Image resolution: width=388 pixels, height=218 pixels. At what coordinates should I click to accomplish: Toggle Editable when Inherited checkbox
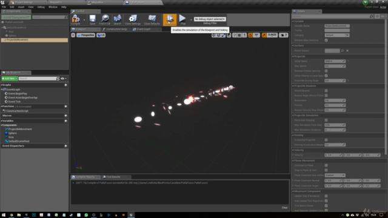point(326,40)
